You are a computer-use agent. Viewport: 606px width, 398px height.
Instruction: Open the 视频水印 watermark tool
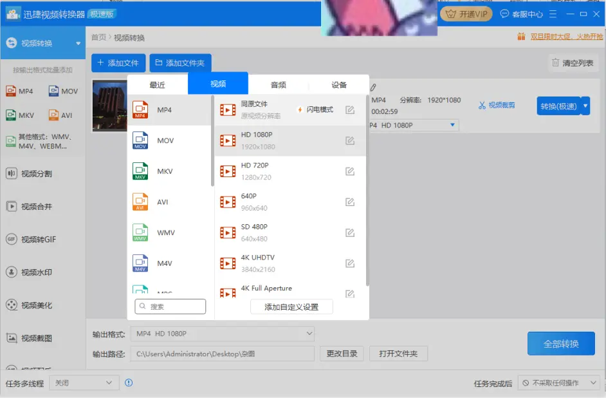coord(29,272)
